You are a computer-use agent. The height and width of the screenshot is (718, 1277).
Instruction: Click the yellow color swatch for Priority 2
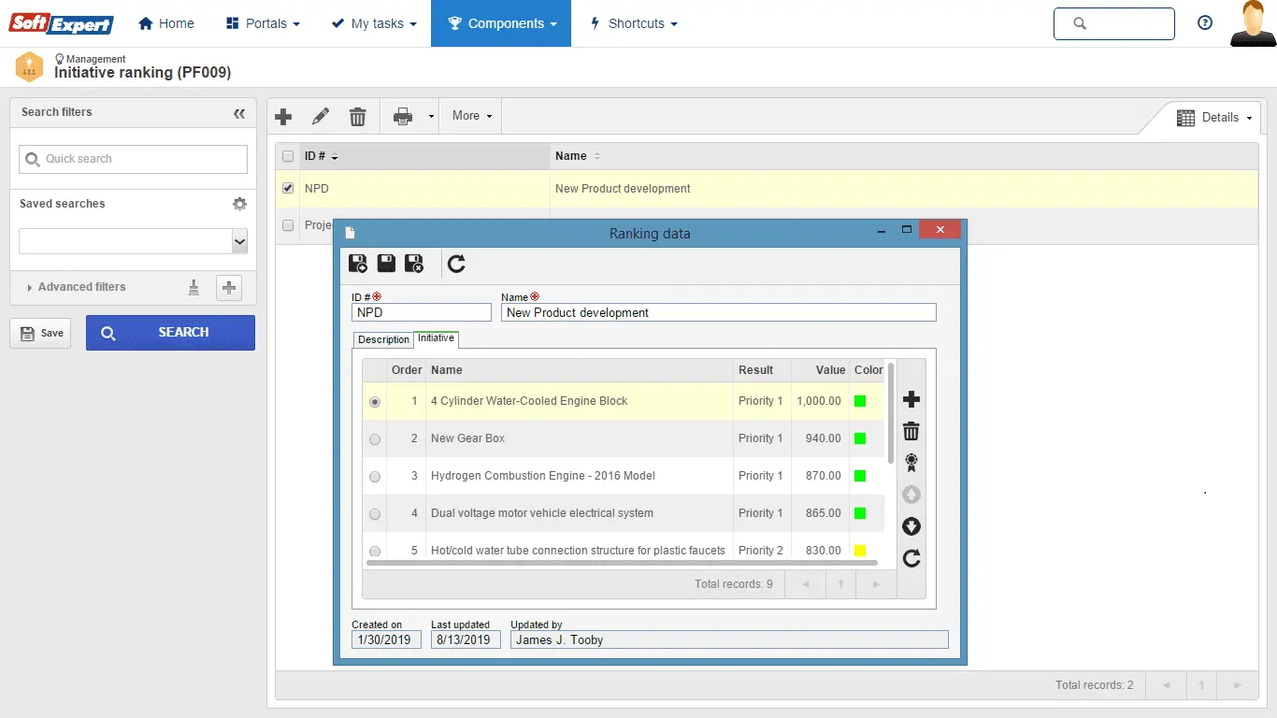coord(860,551)
